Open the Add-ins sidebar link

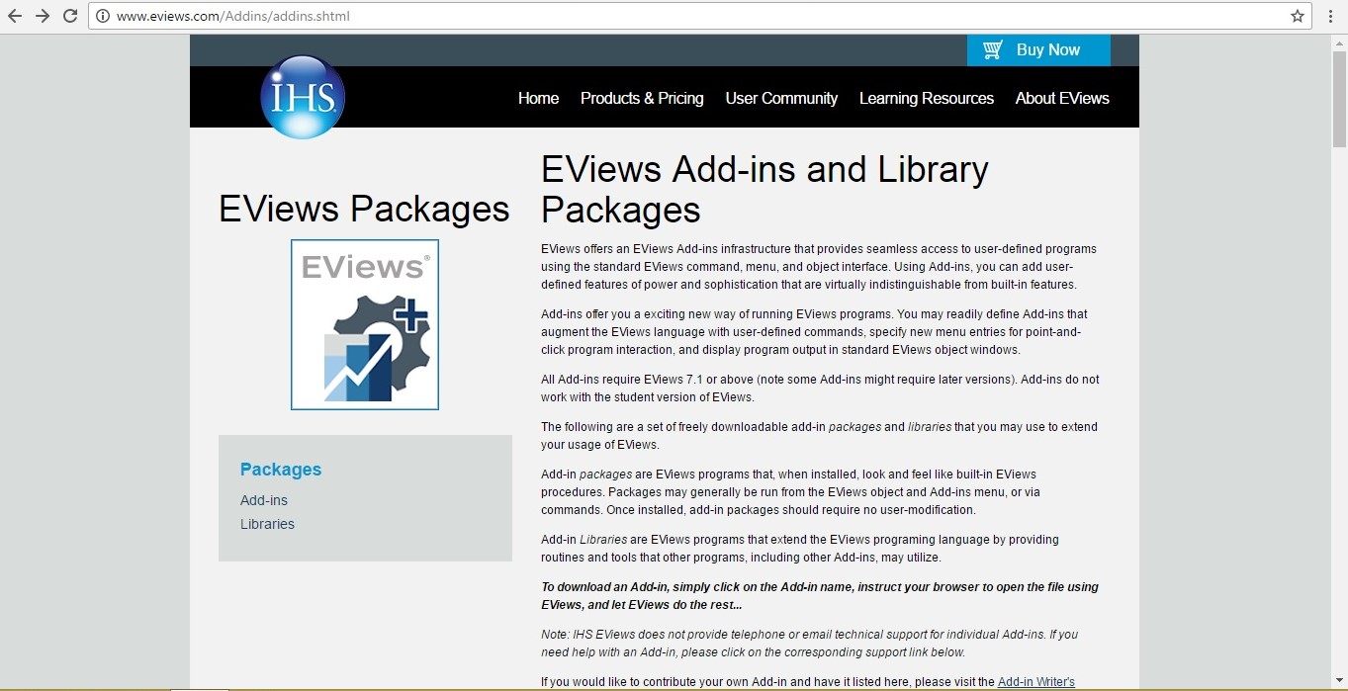click(x=264, y=500)
